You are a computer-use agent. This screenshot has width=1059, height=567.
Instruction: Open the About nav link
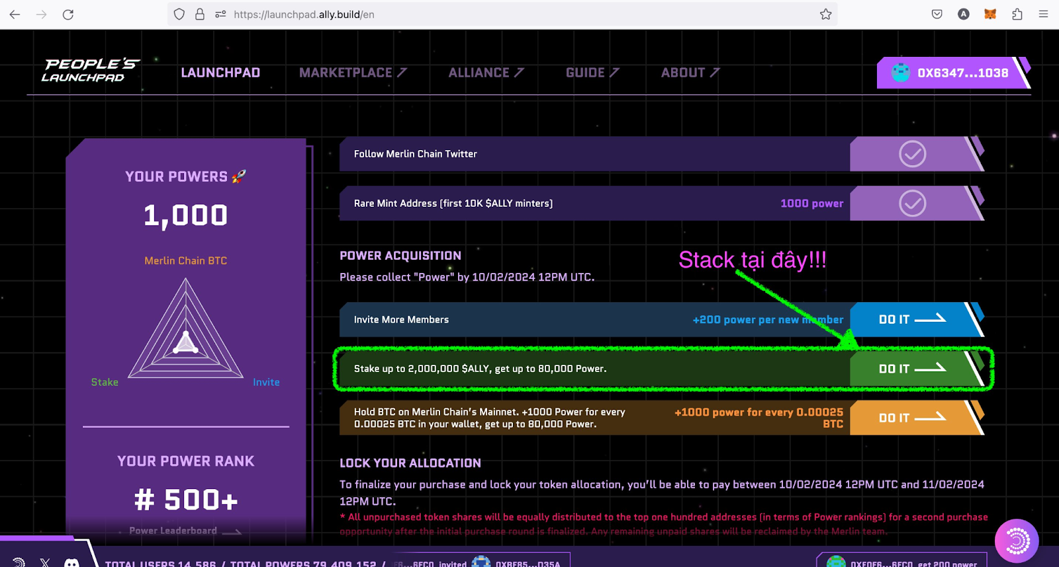pyautogui.click(x=690, y=73)
